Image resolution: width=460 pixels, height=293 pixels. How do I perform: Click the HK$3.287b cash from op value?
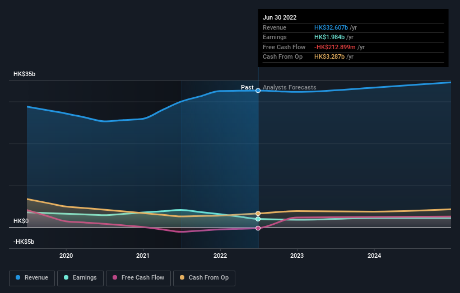tap(329, 57)
